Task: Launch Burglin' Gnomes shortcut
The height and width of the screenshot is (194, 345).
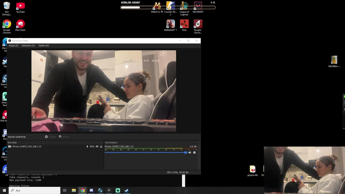Action: click(198, 27)
